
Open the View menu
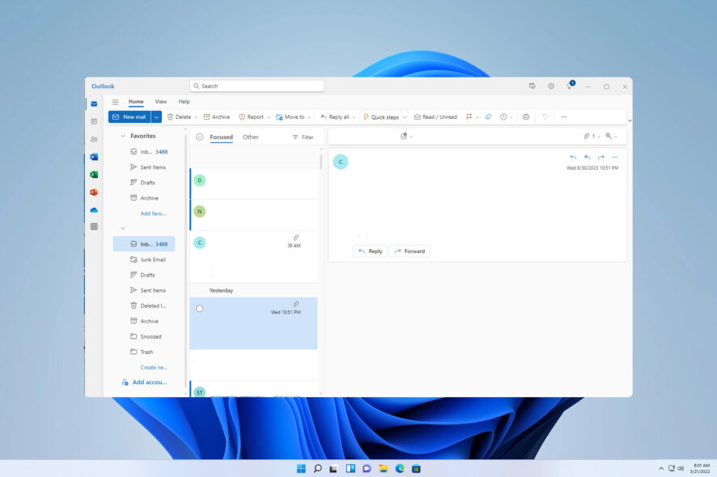(161, 101)
